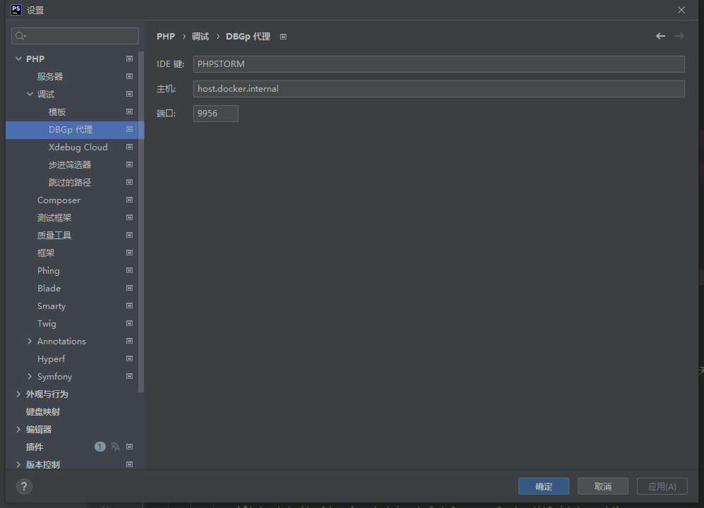Click the project icon beside Smarty
Viewport: 704px width, 508px height.
click(129, 306)
